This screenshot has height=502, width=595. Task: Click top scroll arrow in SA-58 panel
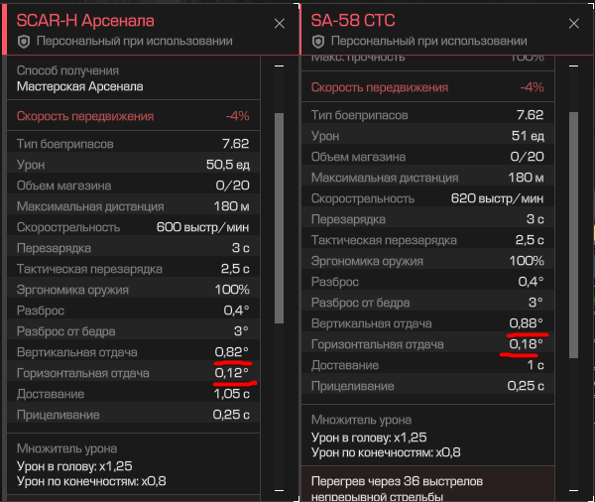(573, 66)
